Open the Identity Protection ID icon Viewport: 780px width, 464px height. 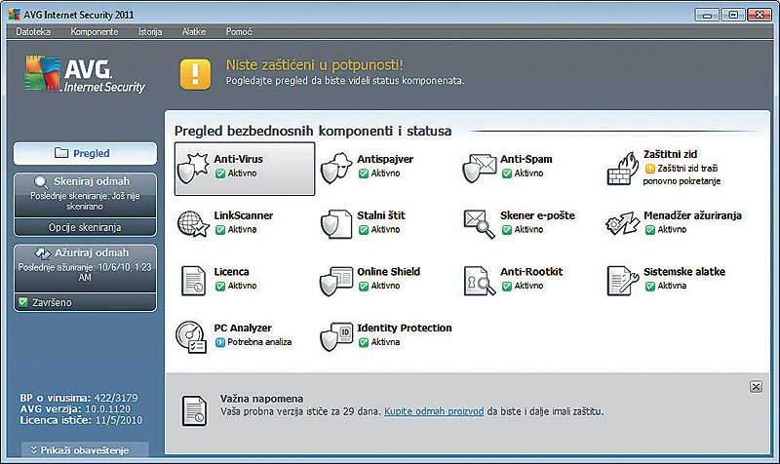[335, 337]
